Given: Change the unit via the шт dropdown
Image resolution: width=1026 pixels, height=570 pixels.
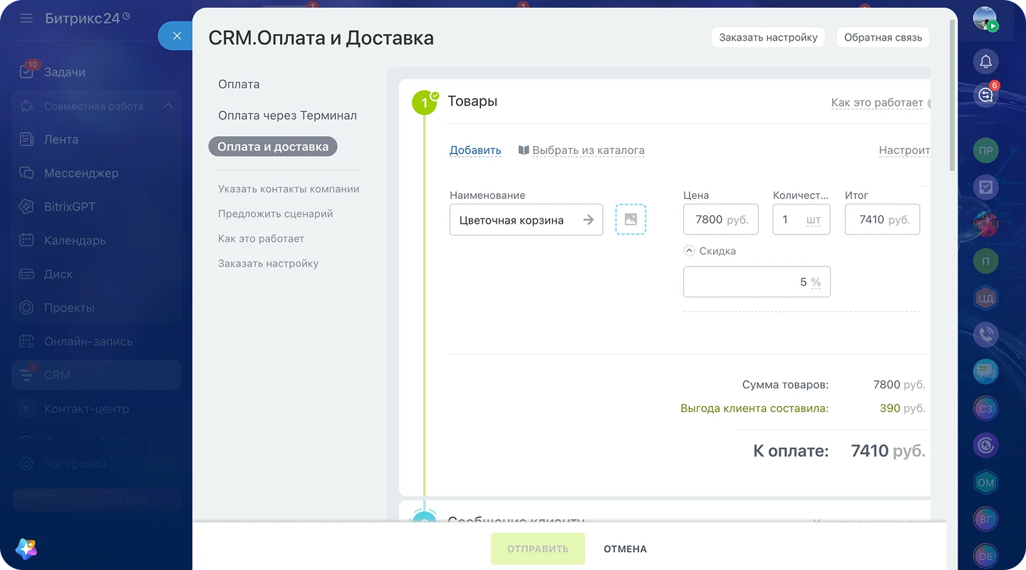Looking at the screenshot, I should coord(814,219).
